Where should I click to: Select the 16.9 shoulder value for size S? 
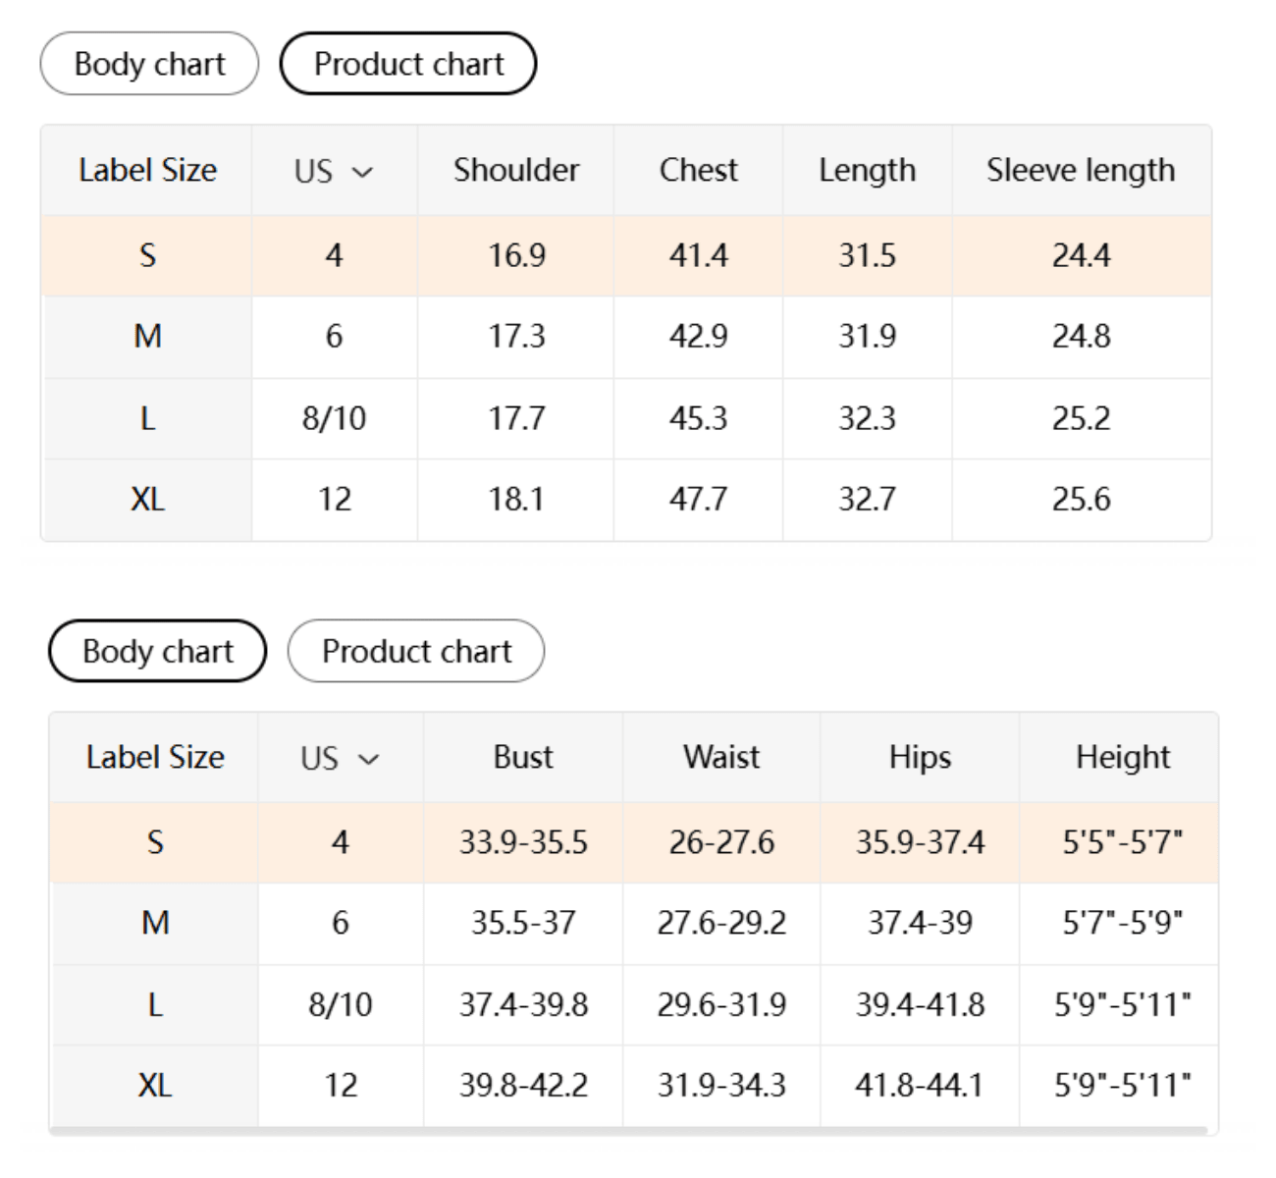coord(516,256)
